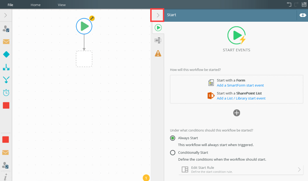Select the Always Start radio option
308x181 pixels.
[x=172, y=138]
